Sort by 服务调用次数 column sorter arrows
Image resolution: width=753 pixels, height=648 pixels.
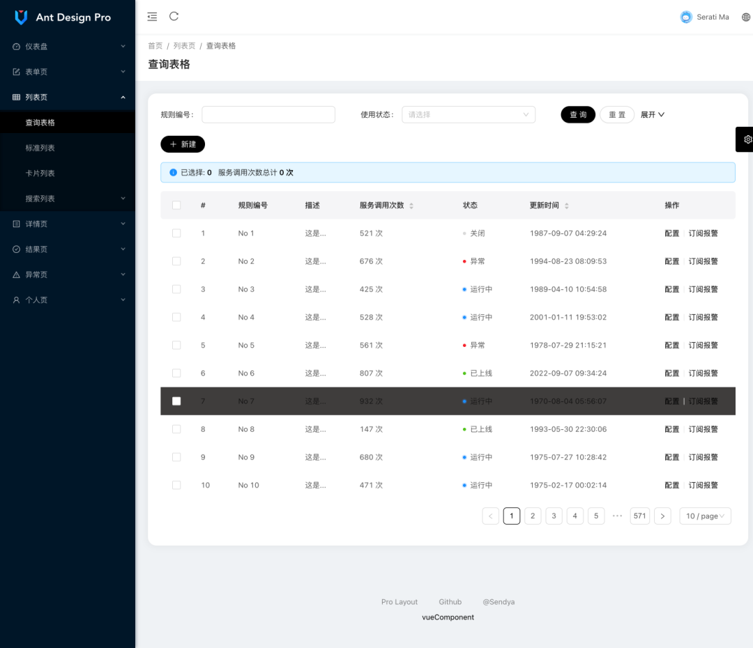(411, 206)
